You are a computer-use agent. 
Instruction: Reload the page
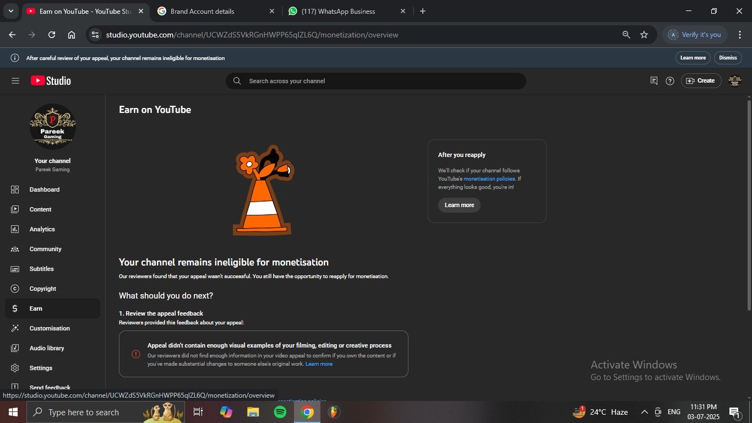tap(52, 35)
